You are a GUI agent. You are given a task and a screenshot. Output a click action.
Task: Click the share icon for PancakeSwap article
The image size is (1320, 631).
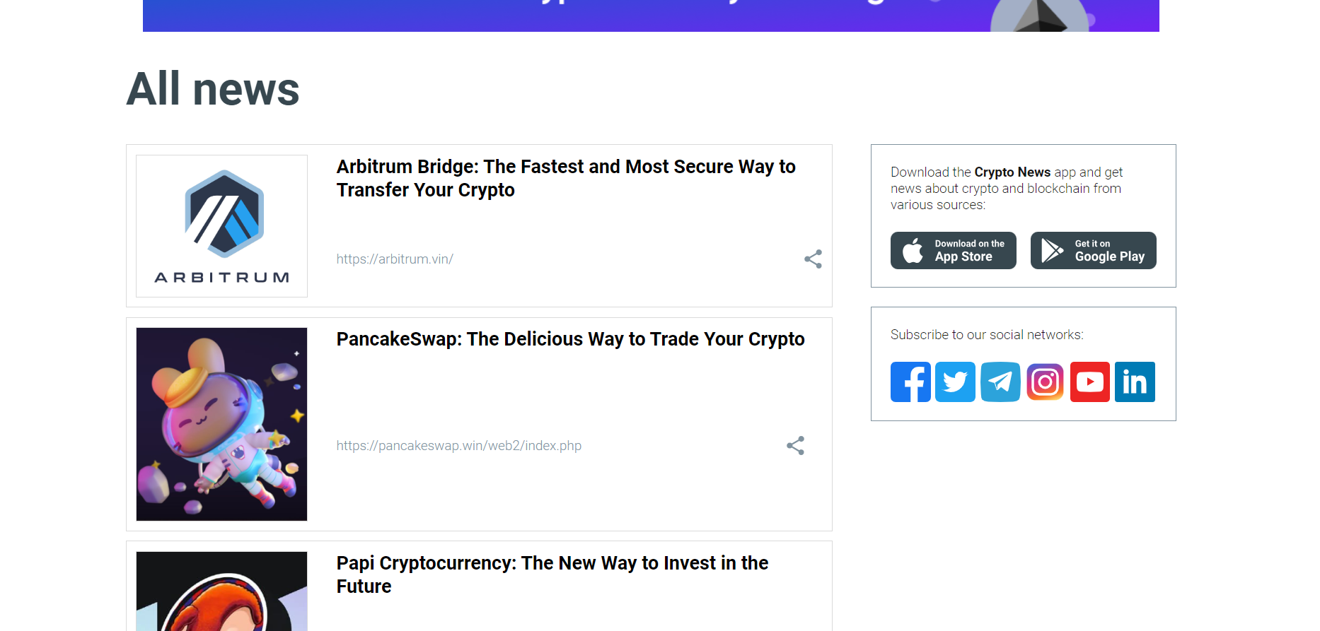(x=795, y=445)
